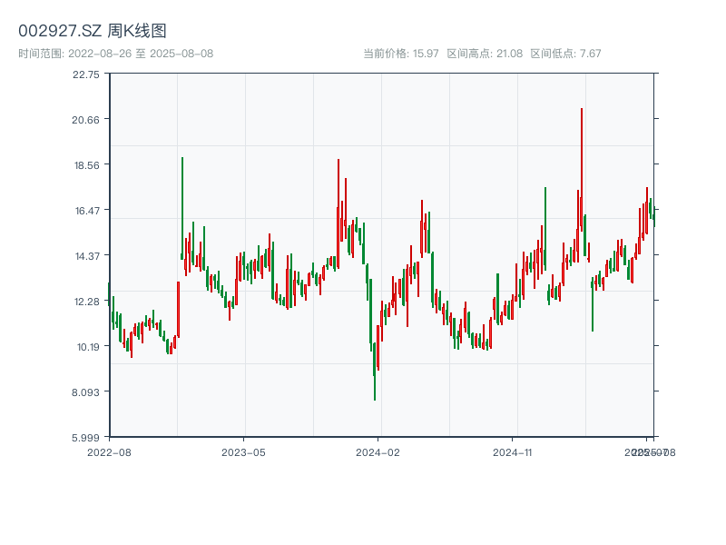Click the tallest red candle reaching 21.08
The image size is (726, 545).
pos(582,170)
